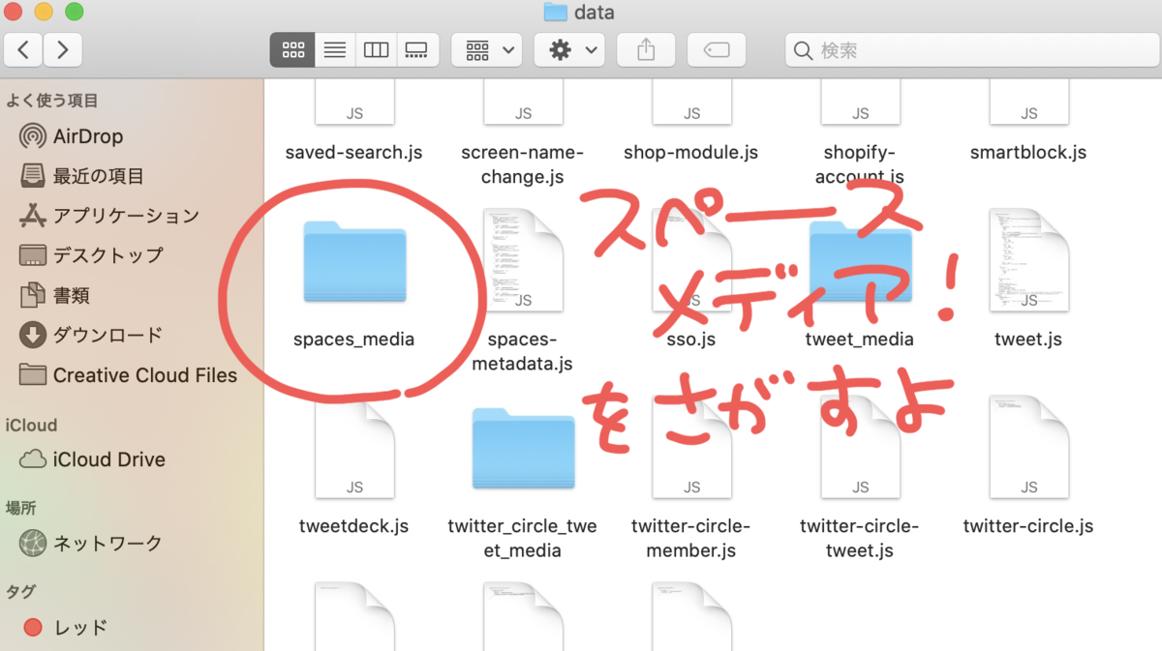Image resolution: width=1162 pixels, height=651 pixels.
Task: Switch to column view
Action: point(376,50)
